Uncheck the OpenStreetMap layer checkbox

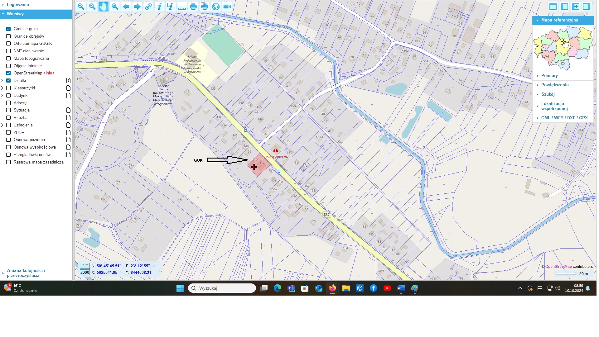[8, 73]
